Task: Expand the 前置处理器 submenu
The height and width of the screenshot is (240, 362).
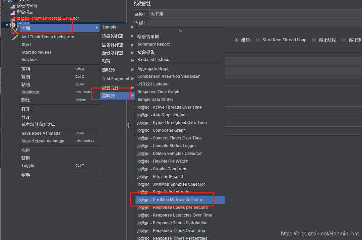Action: [117, 45]
